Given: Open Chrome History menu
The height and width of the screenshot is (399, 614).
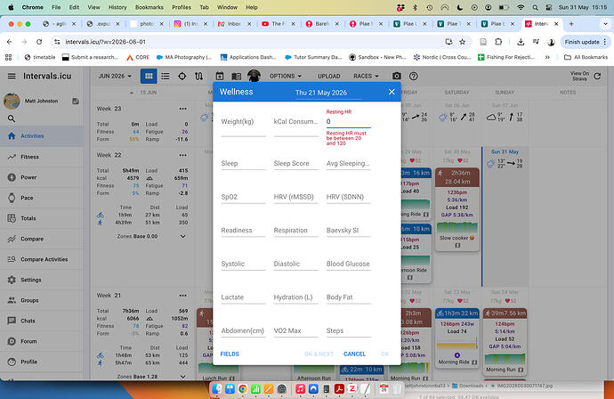Looking at the screenshot, I should point(117,7).
